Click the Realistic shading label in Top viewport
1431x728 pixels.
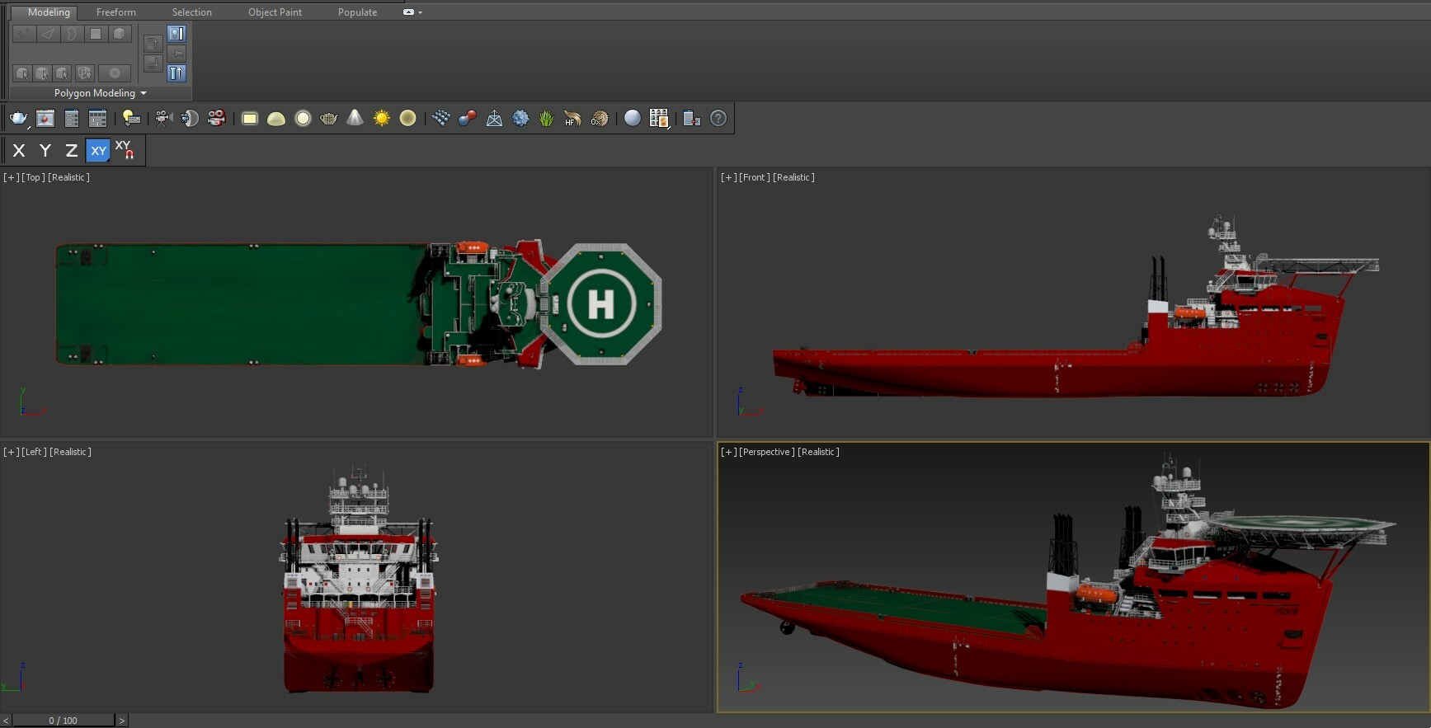69,177
